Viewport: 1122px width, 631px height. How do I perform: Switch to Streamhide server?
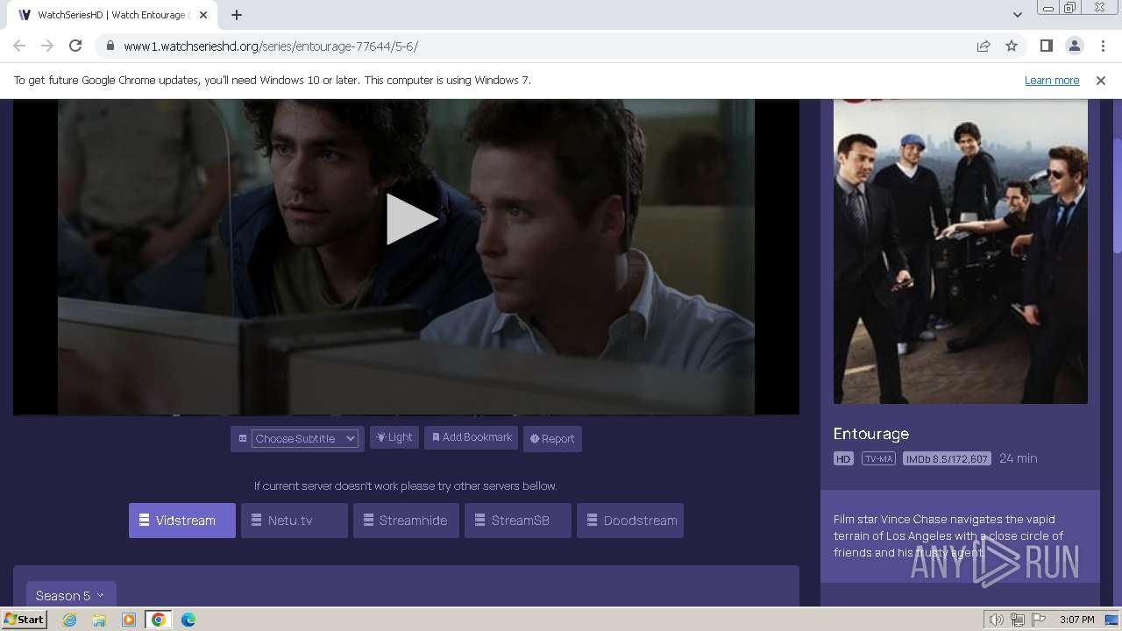[x=406, y=521]
